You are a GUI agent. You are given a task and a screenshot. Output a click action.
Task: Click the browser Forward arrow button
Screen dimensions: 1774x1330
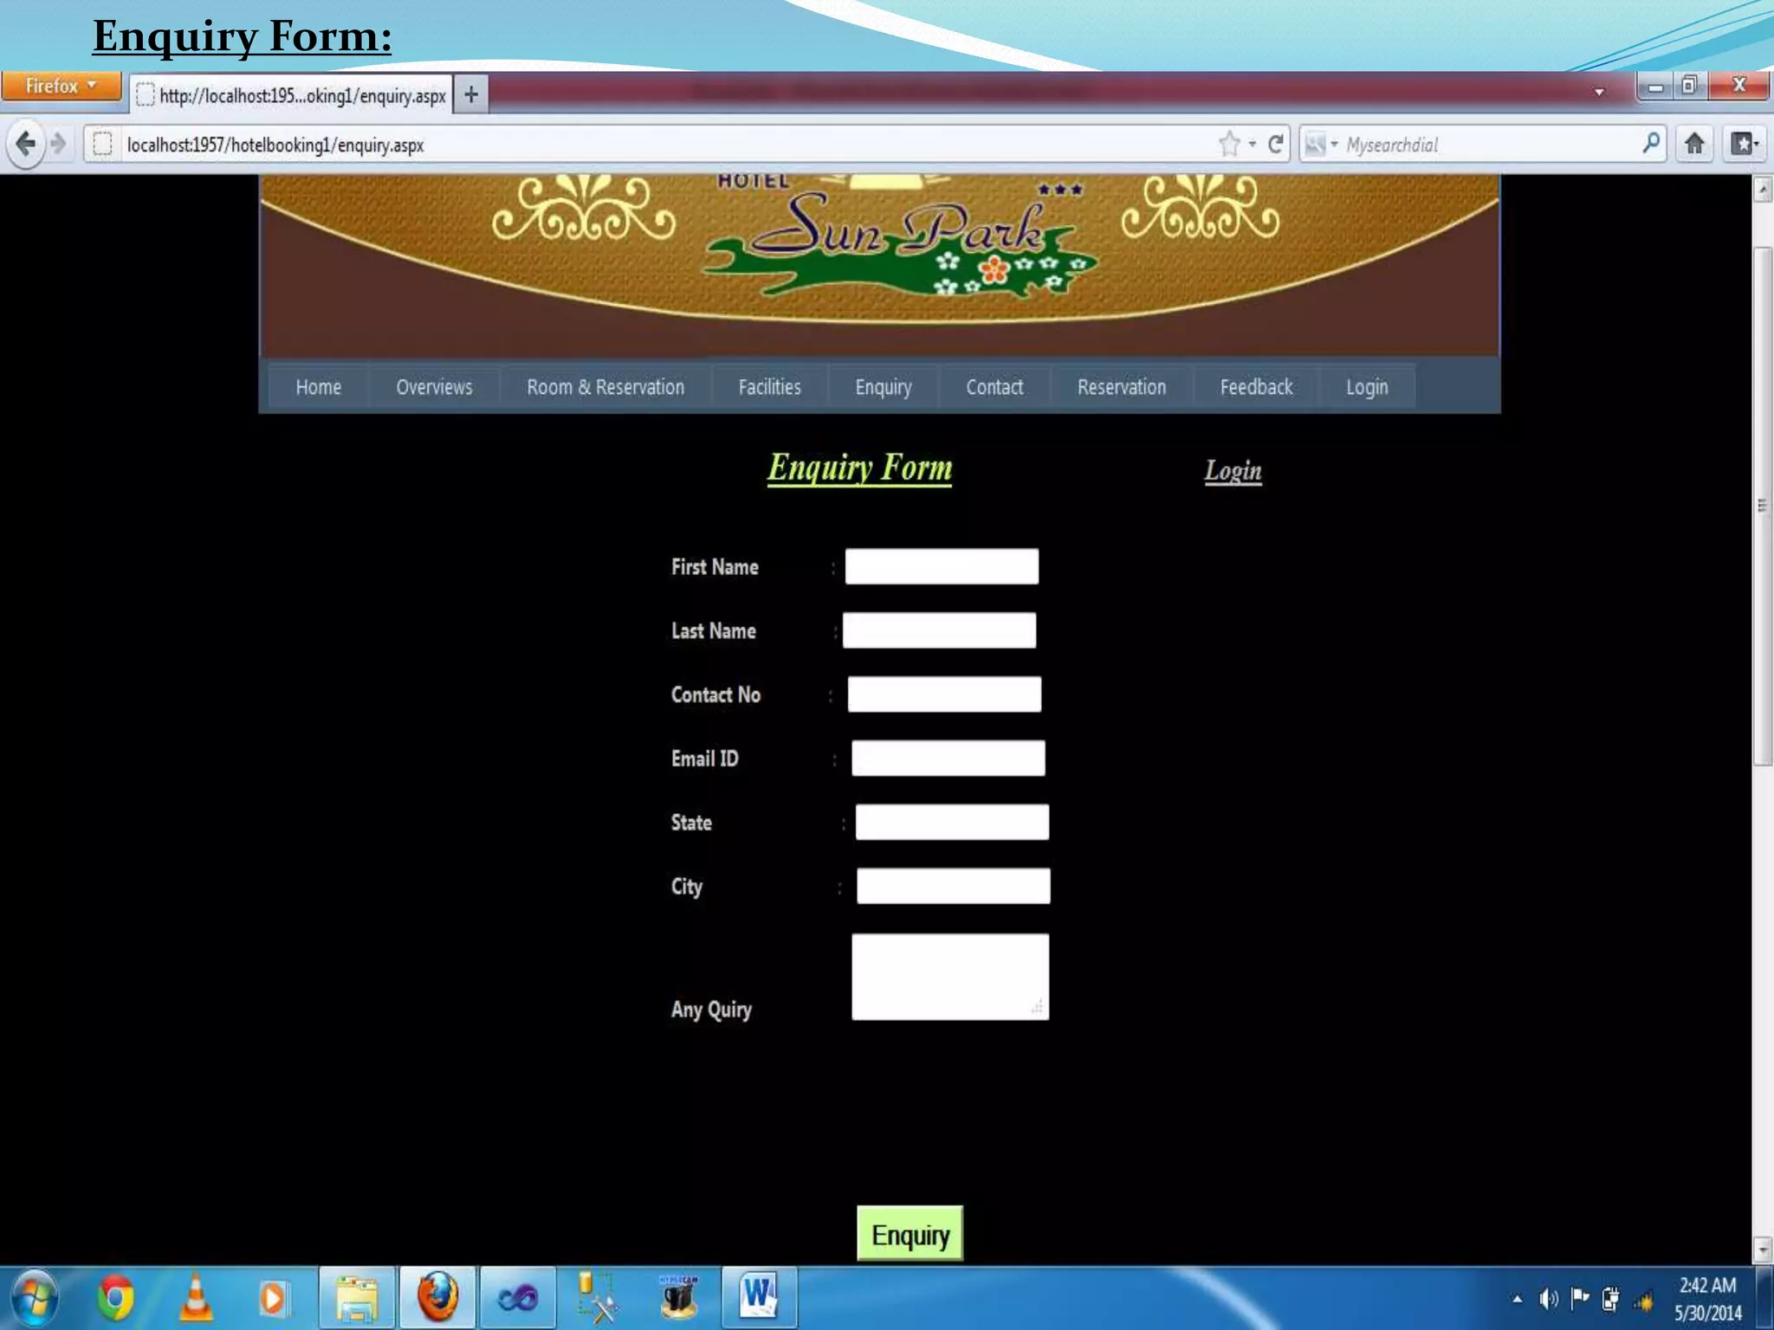(59, 144)
